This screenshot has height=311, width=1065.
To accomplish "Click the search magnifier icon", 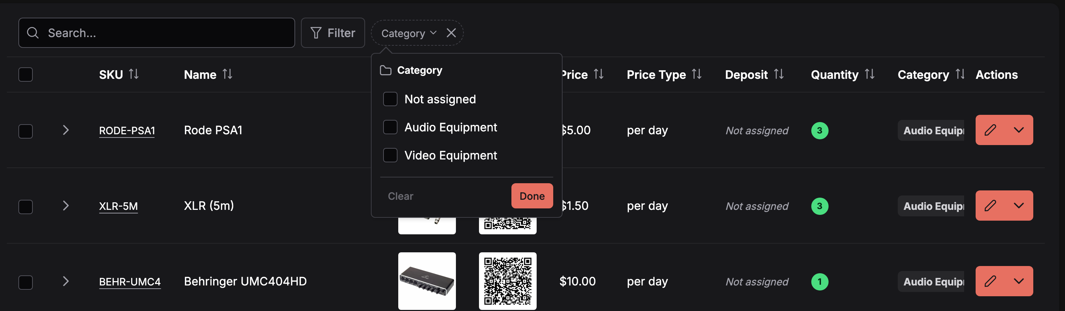I will point(33,33).
